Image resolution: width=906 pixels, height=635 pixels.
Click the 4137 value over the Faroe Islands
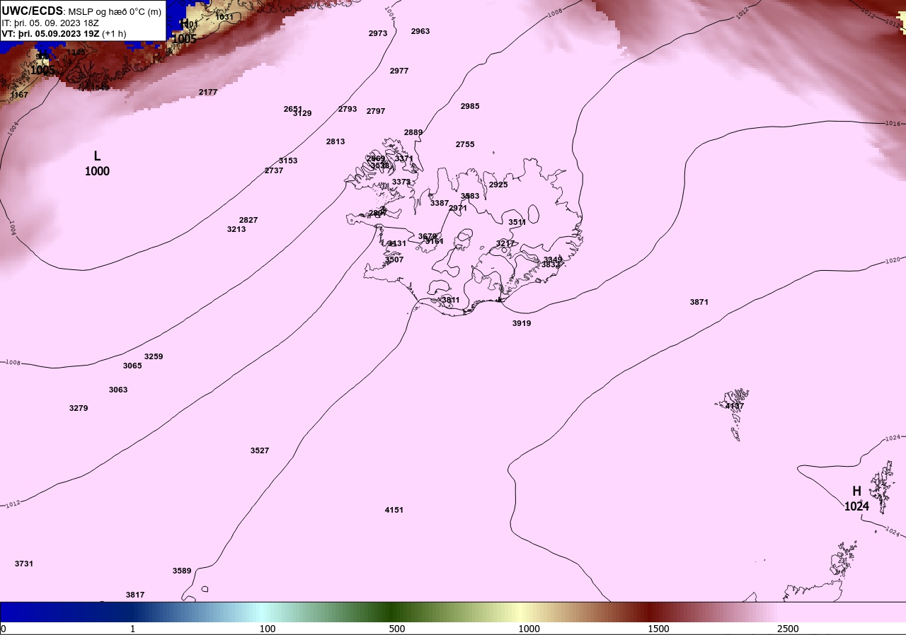[735, 406]
